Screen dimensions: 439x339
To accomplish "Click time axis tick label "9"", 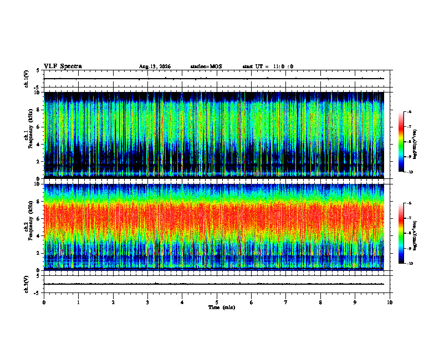I will [x=355, y=302].
